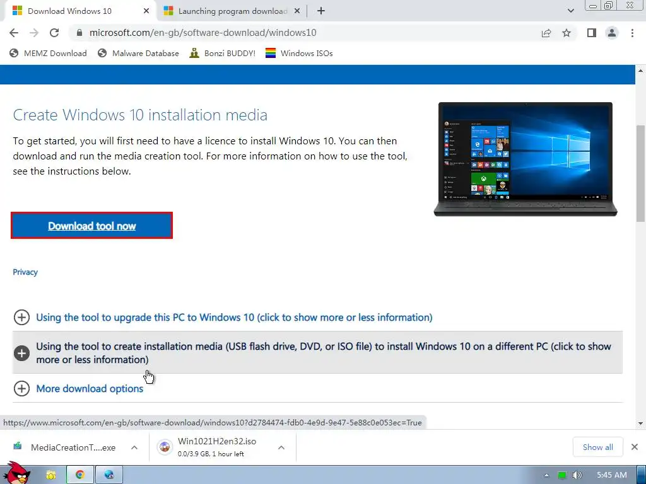Go back to the previous page

[14, 33]
